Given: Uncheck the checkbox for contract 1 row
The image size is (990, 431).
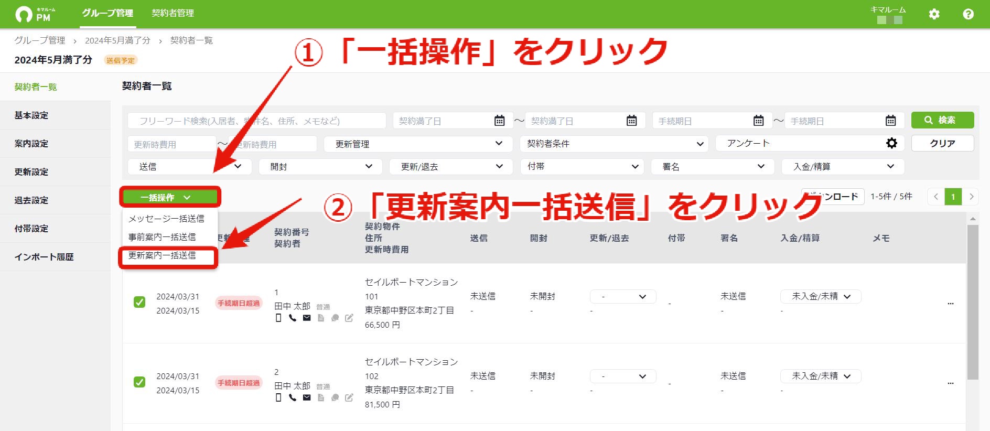Looking at the screenshot, I should coord(139,302).
